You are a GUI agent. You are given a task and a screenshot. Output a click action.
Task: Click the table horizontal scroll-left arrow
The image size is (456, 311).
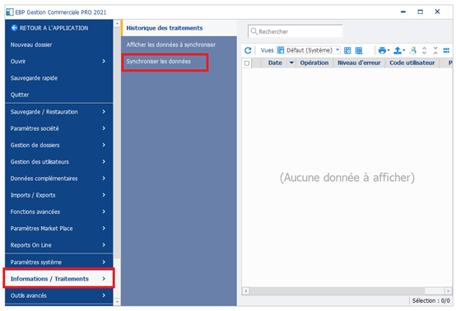pos(246,290)
